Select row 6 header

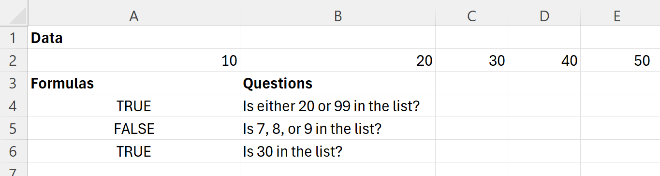[14, 151]
